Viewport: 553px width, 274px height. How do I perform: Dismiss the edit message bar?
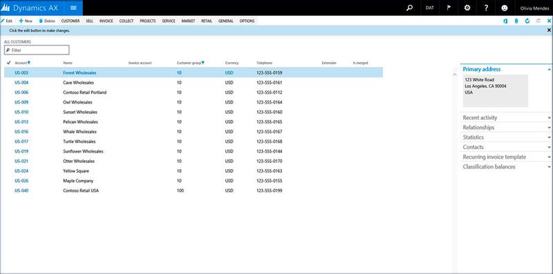click(x=549, y=30)
